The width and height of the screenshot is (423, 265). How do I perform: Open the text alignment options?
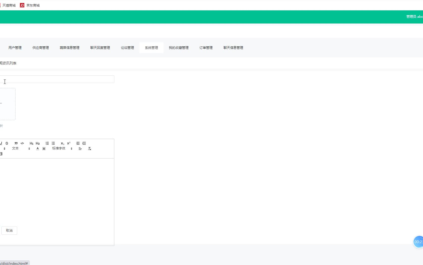pos(80,149)
